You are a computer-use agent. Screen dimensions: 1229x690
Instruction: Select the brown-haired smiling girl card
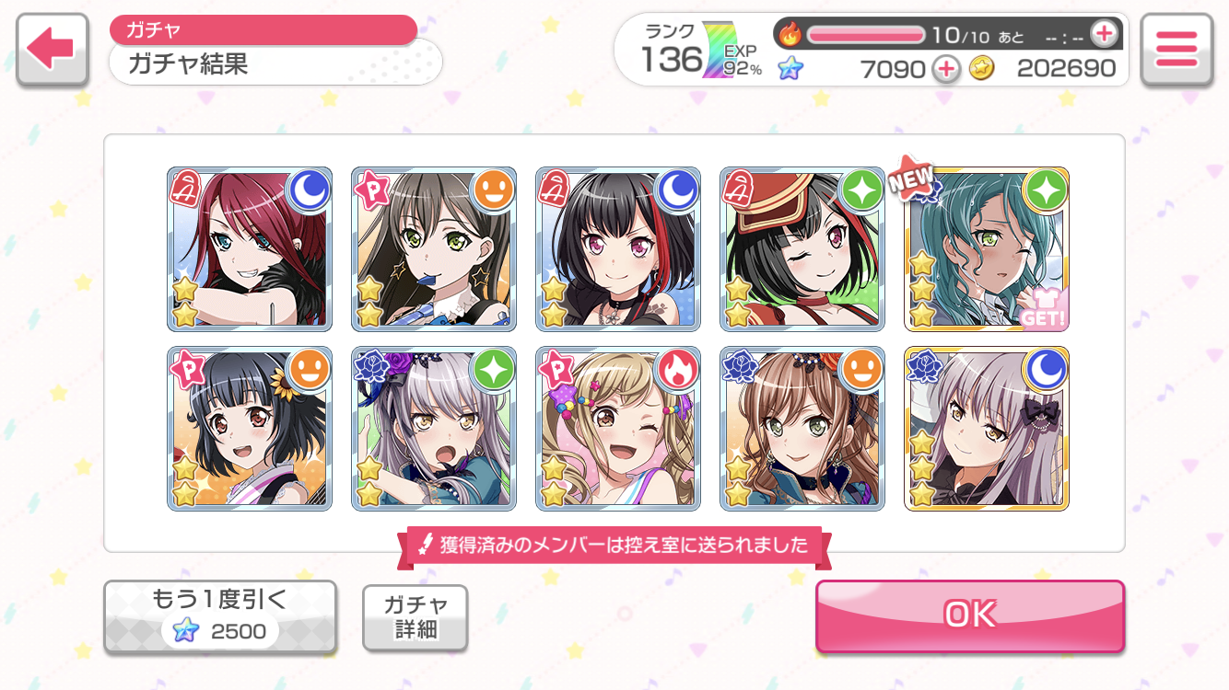802,429
